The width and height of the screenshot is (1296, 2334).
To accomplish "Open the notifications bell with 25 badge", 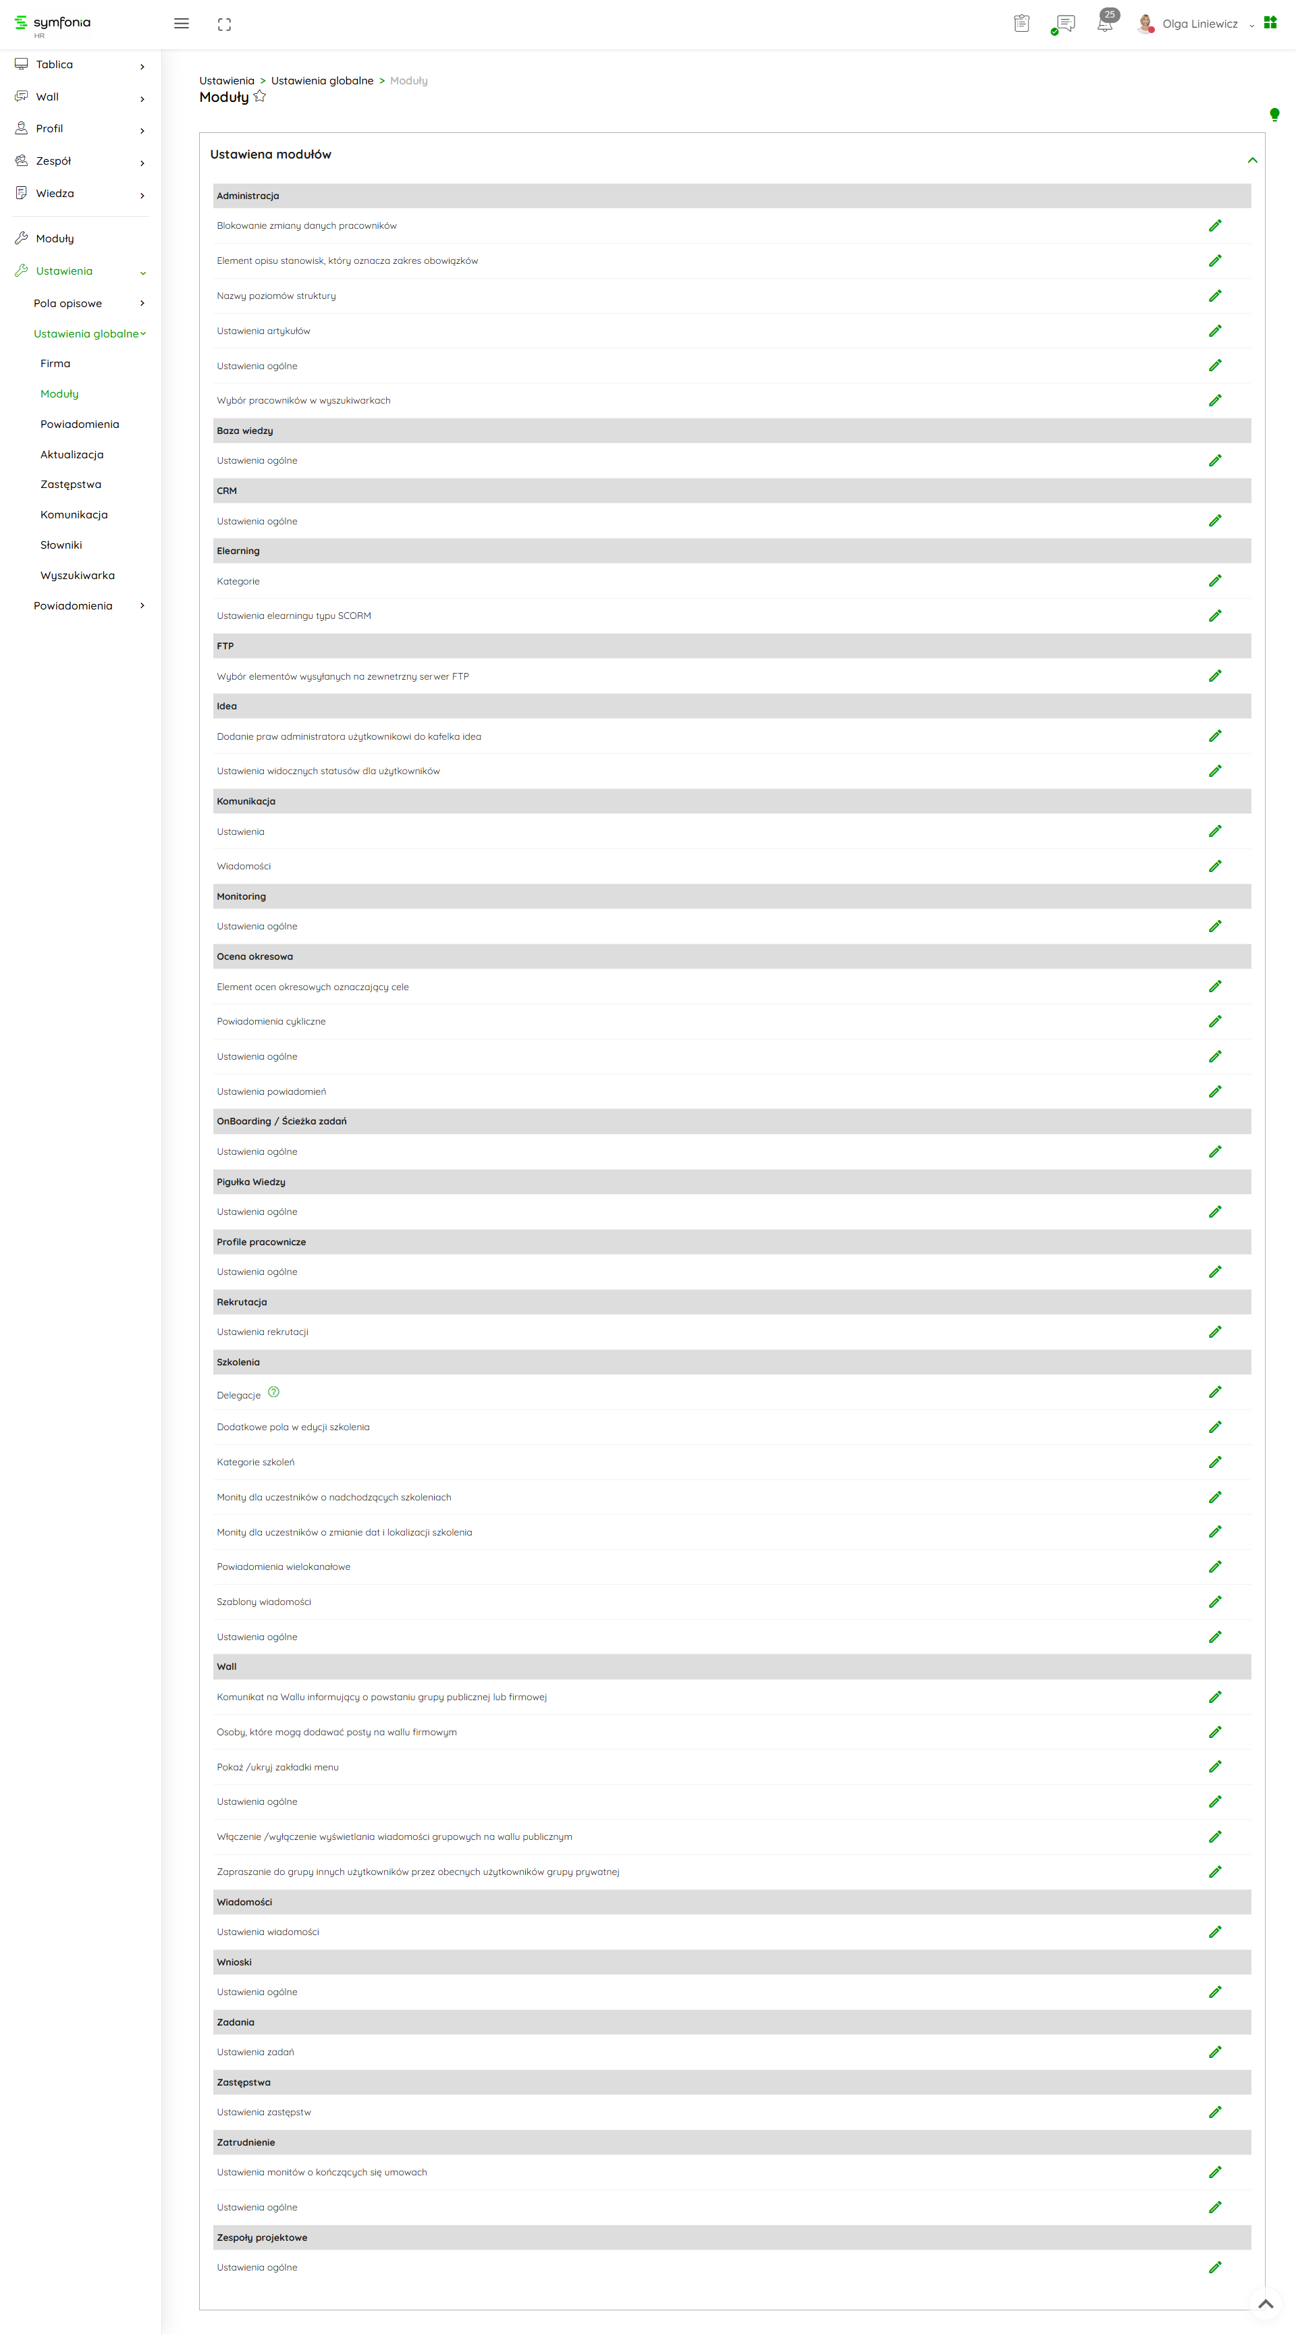I will coord(1105,24).
